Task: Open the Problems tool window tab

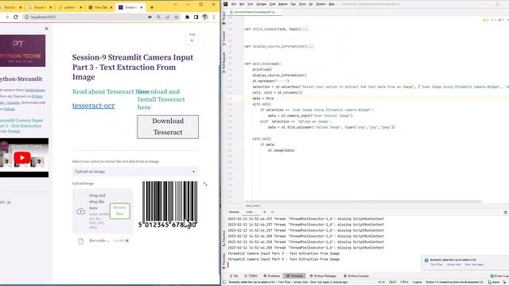Action: click(272, 276)
